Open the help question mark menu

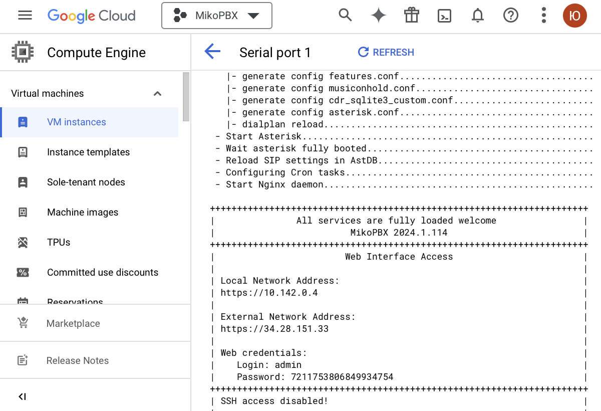point(510,16)
